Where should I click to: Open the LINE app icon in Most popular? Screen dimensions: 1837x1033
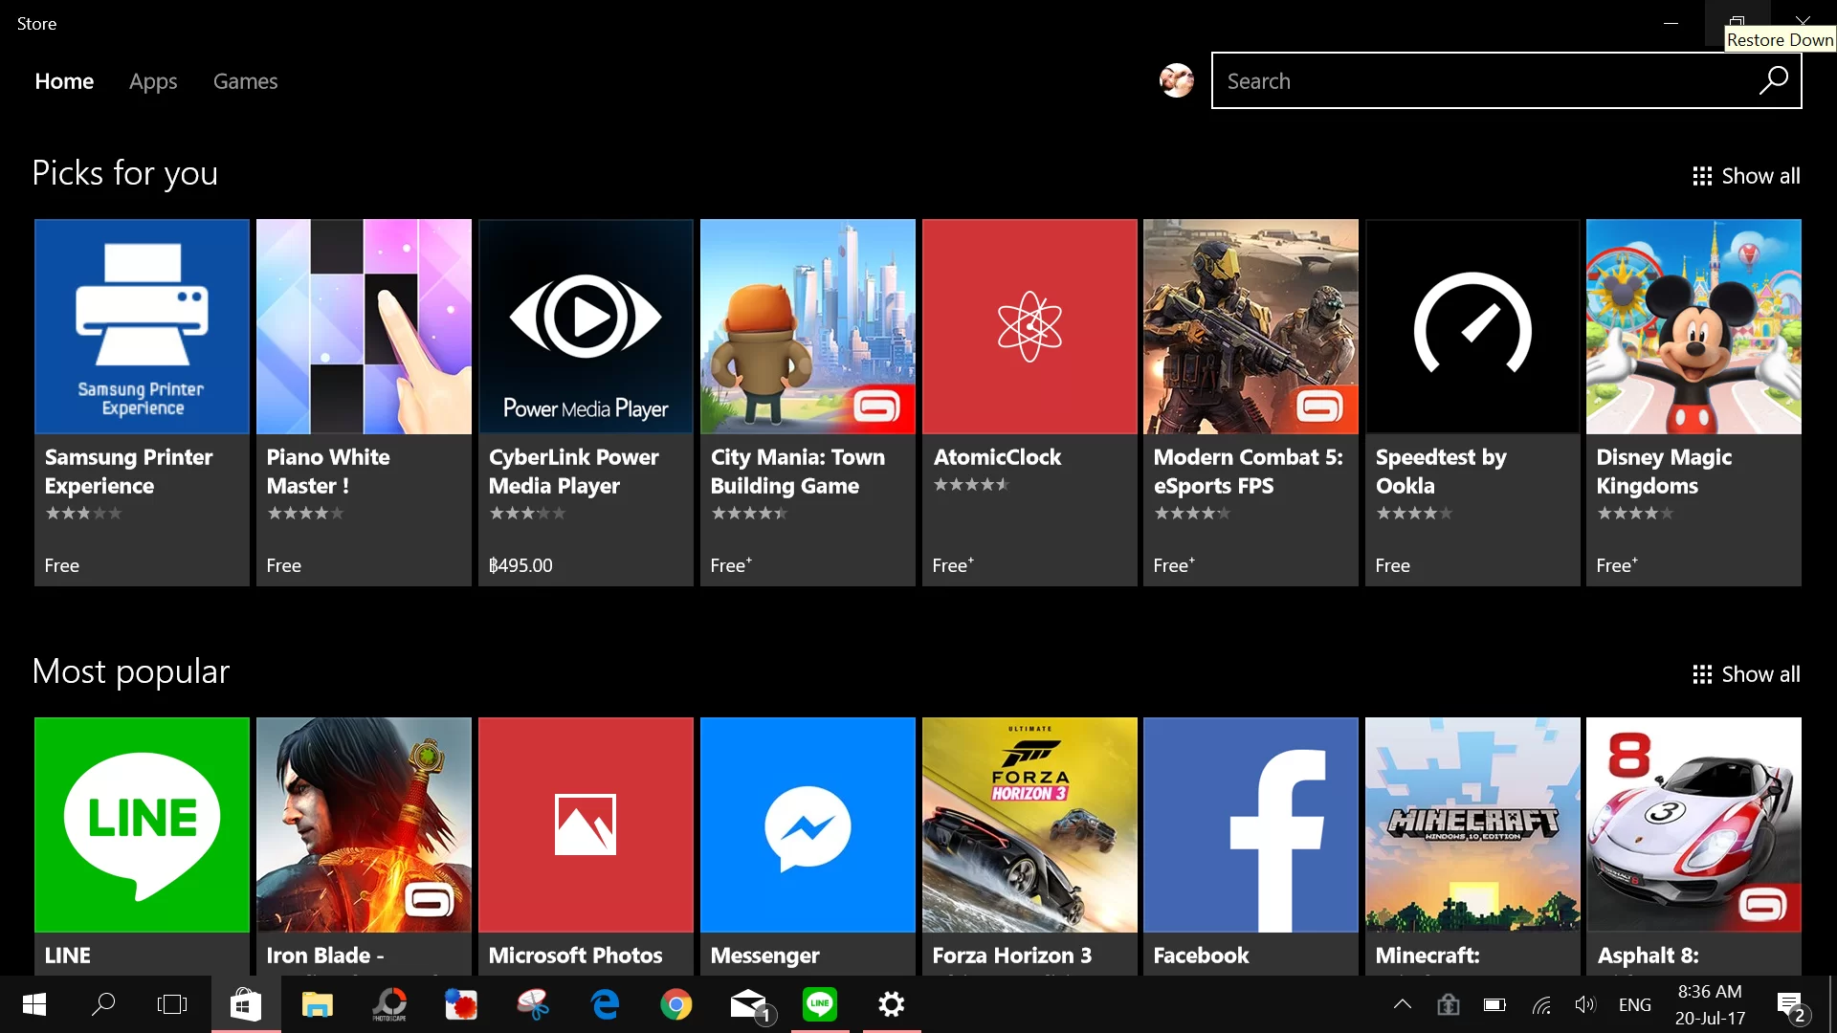click(142, 824)
